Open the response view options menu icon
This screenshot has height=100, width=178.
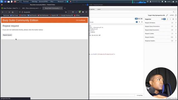(142, 22)
